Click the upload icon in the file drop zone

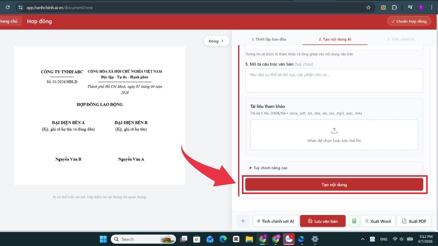pos(334,130)
